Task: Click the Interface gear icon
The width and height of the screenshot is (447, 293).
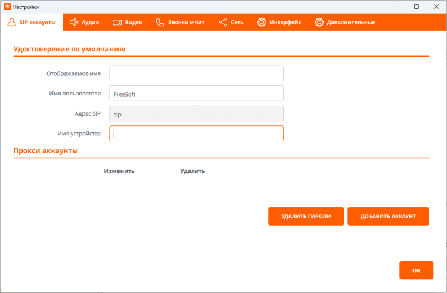Action: point(262,23)
